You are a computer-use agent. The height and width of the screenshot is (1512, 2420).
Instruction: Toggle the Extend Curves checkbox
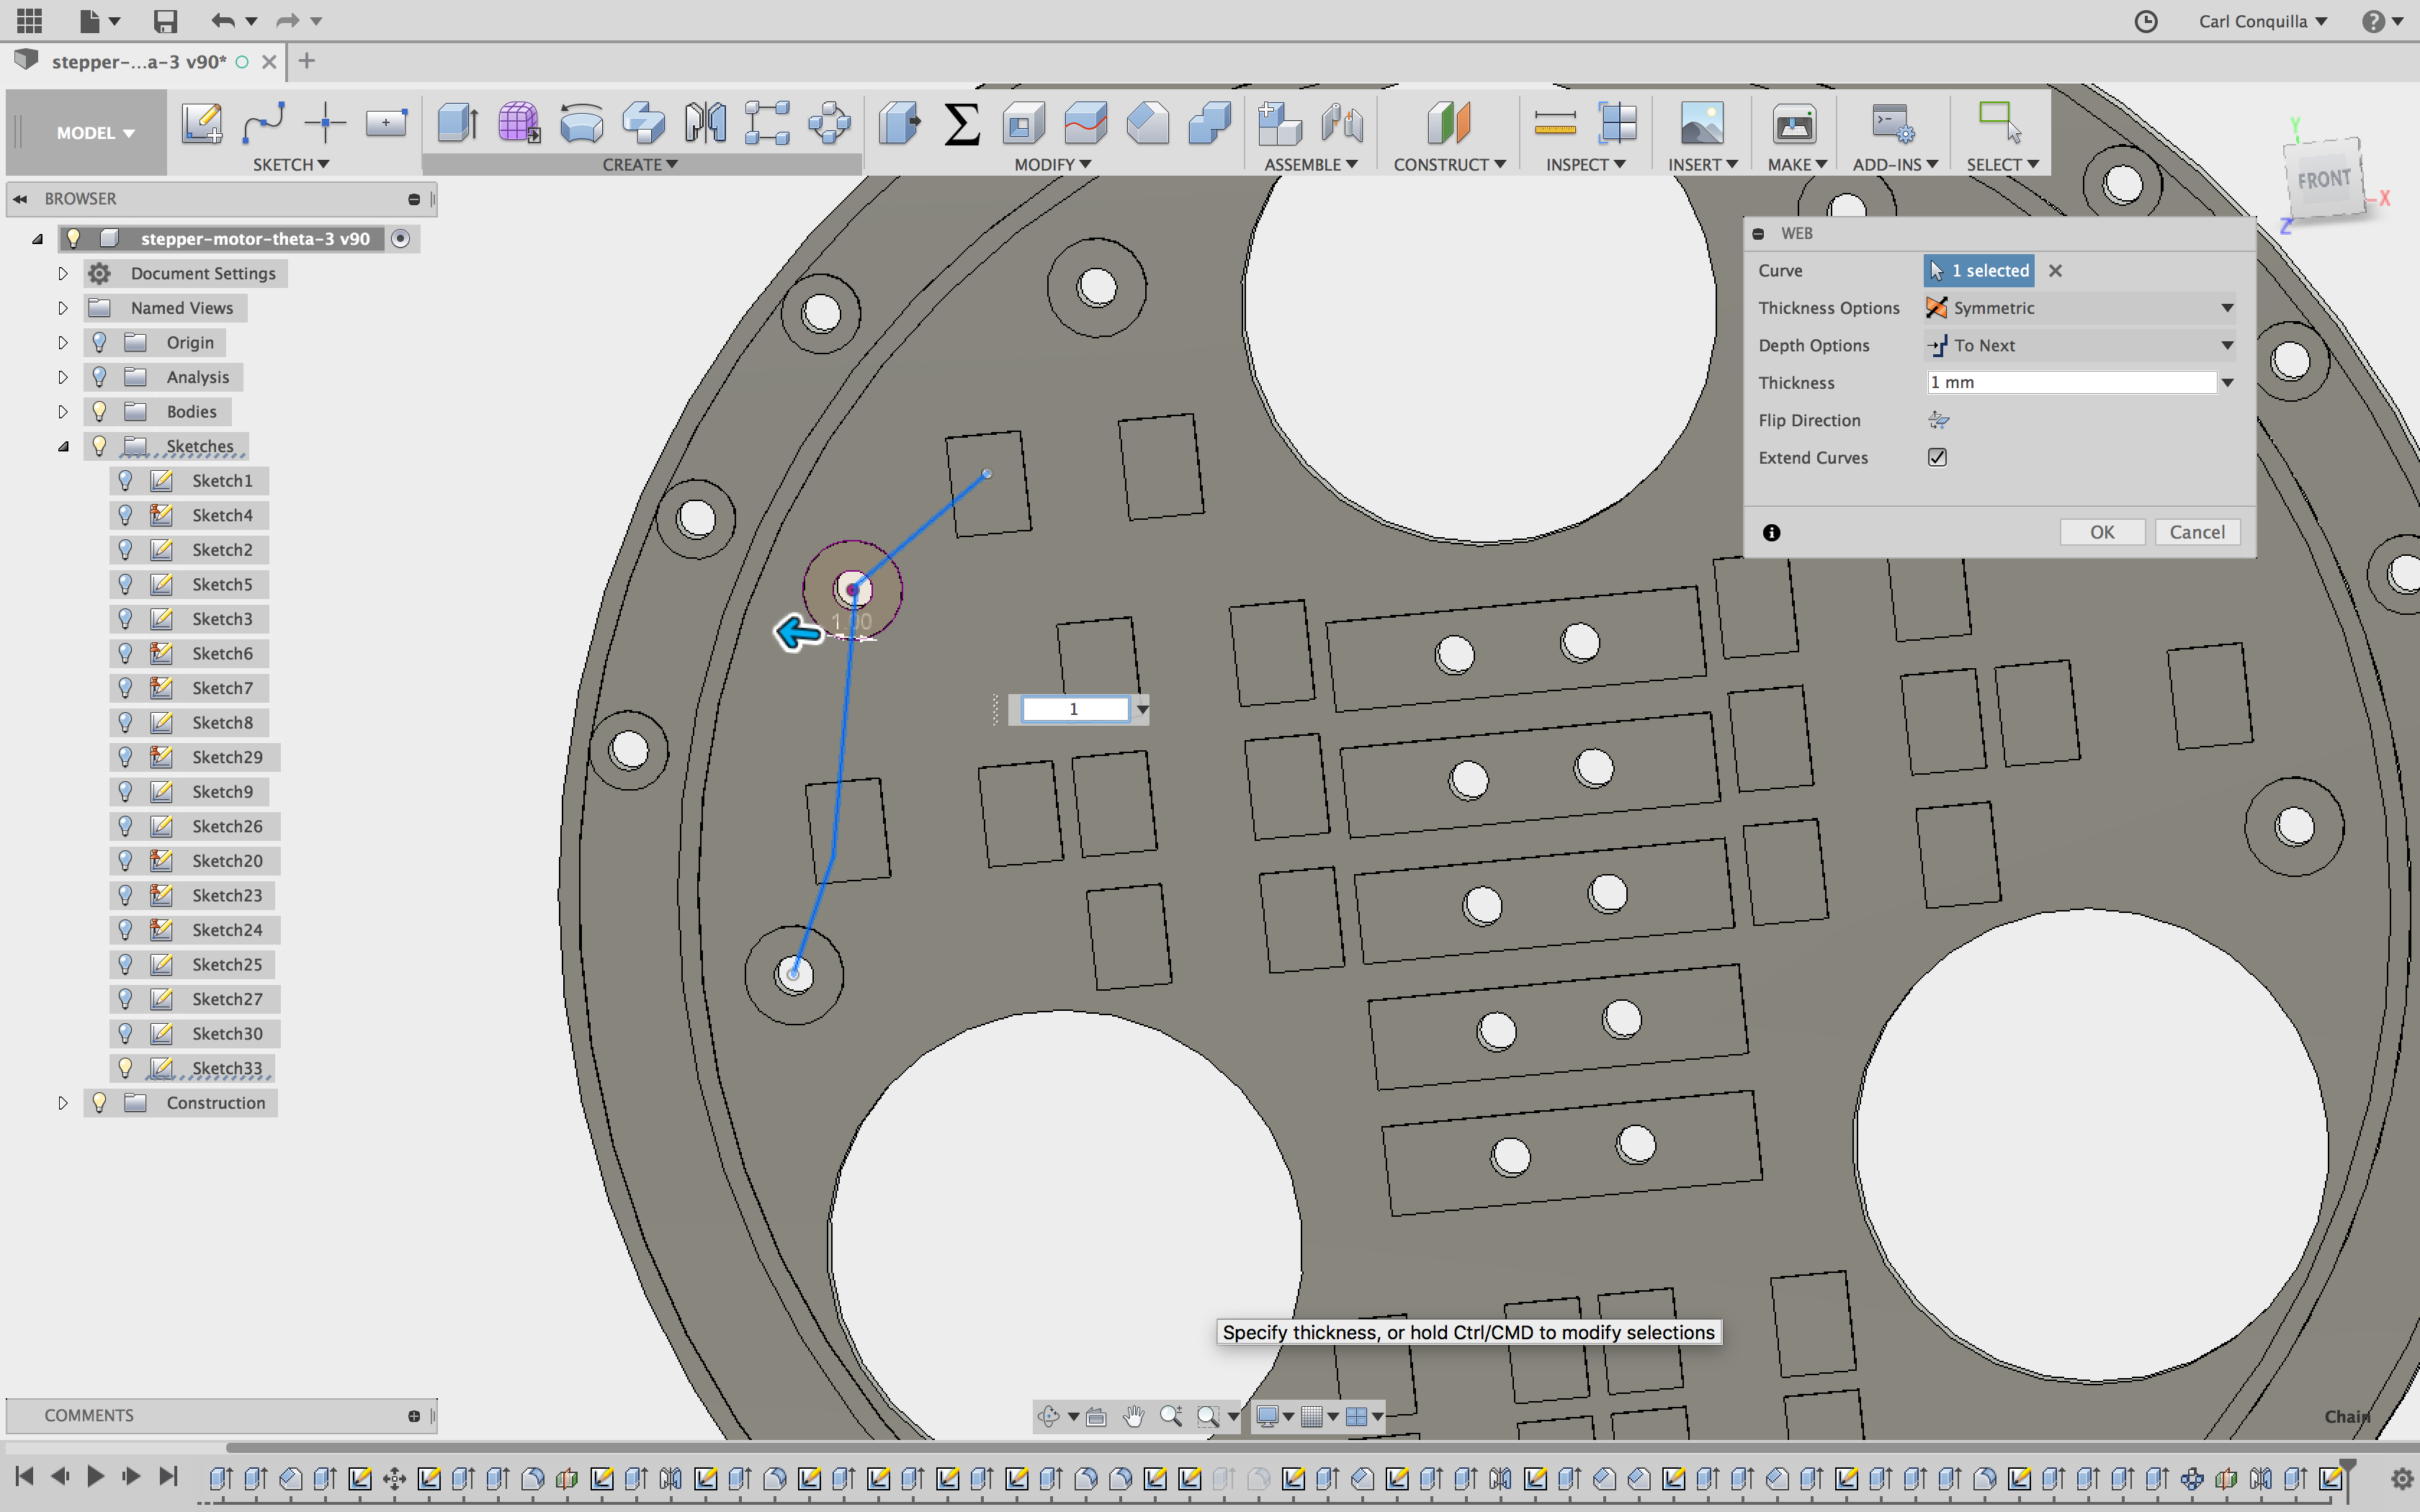pos(1937,457)
